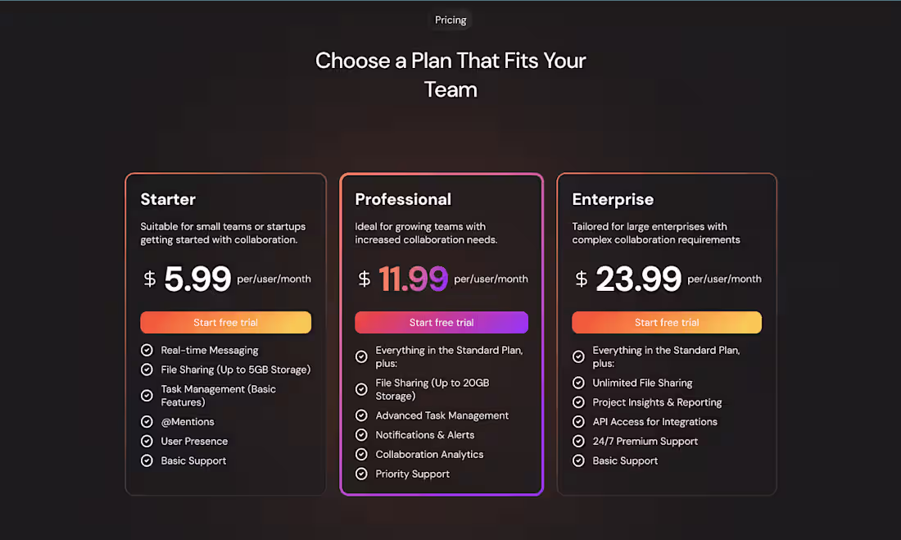Click the checkmark next to Project Insights & Reporting
Viewport: 901px width, 540px height.
[x=579, y=402]
